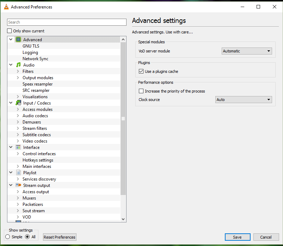
Task: Maximize the Advanced Preferences window
Action: (258, 7)
